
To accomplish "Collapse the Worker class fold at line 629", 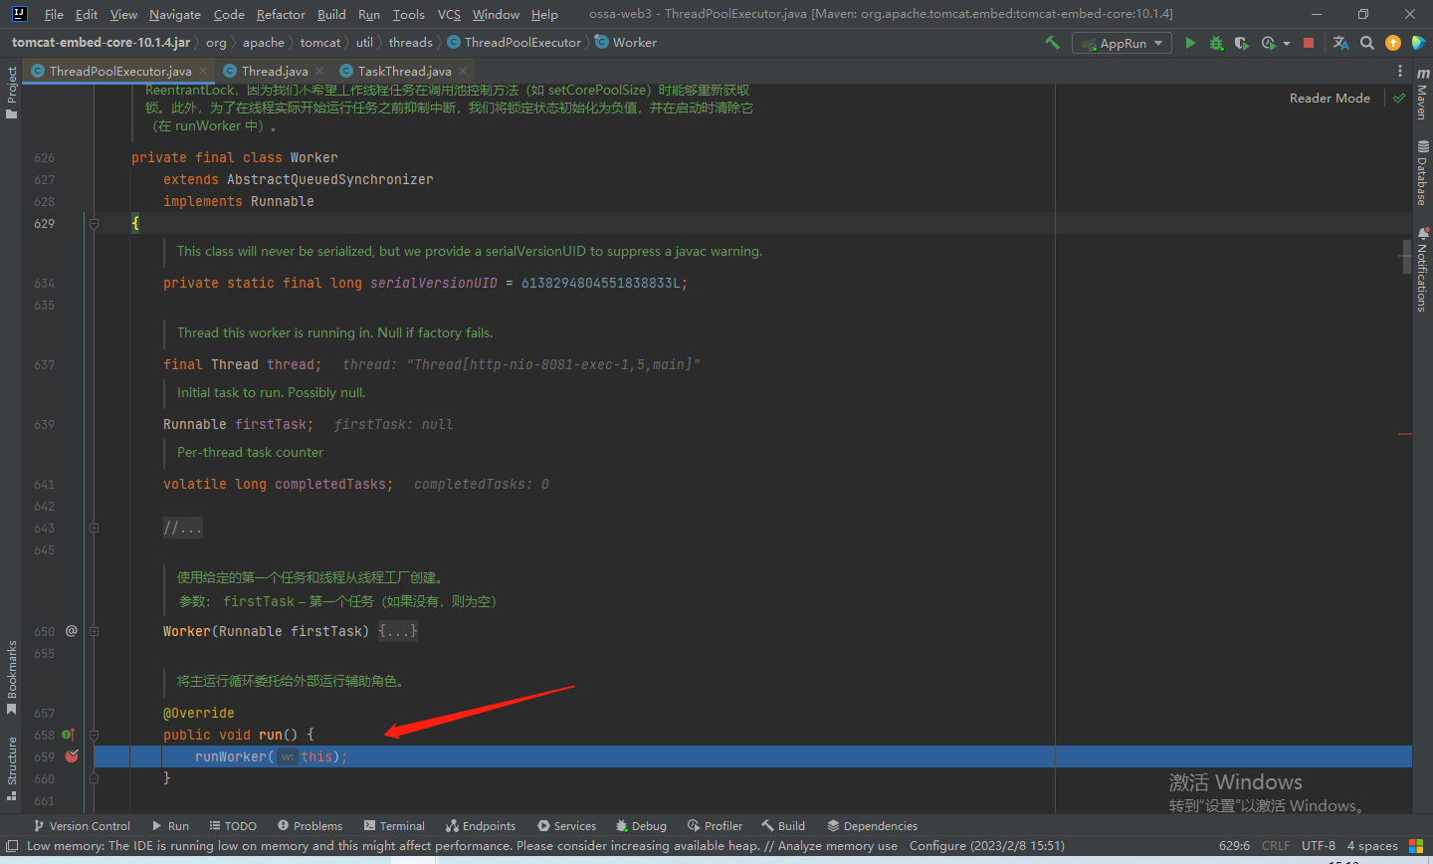I will tap(94, 224).
